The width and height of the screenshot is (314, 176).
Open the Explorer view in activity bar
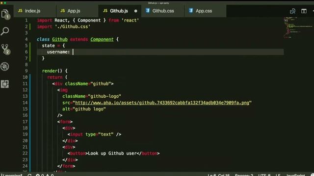pyautogui.click(x=5, y=14)
